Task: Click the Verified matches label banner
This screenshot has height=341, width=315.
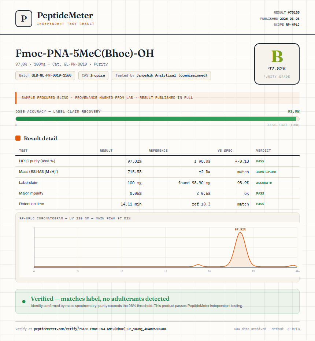Action: click(x=157, y=301)
